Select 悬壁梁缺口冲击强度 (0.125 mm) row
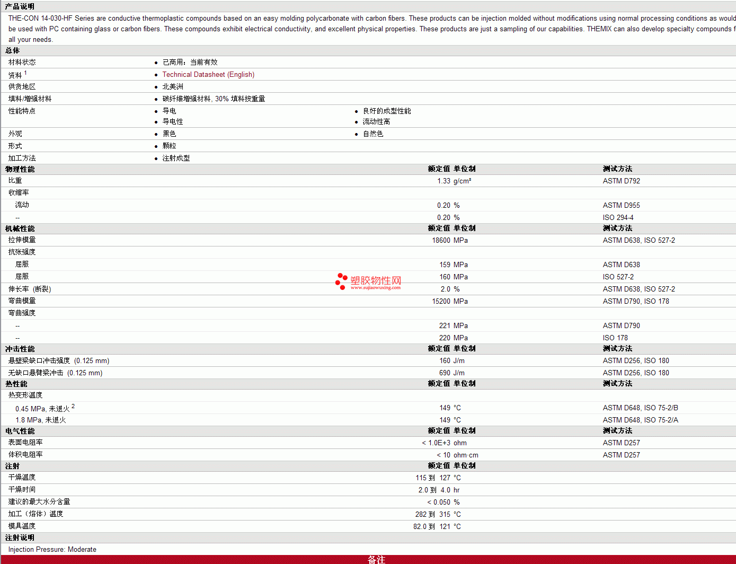736x564 pixels. pos(59,361)
